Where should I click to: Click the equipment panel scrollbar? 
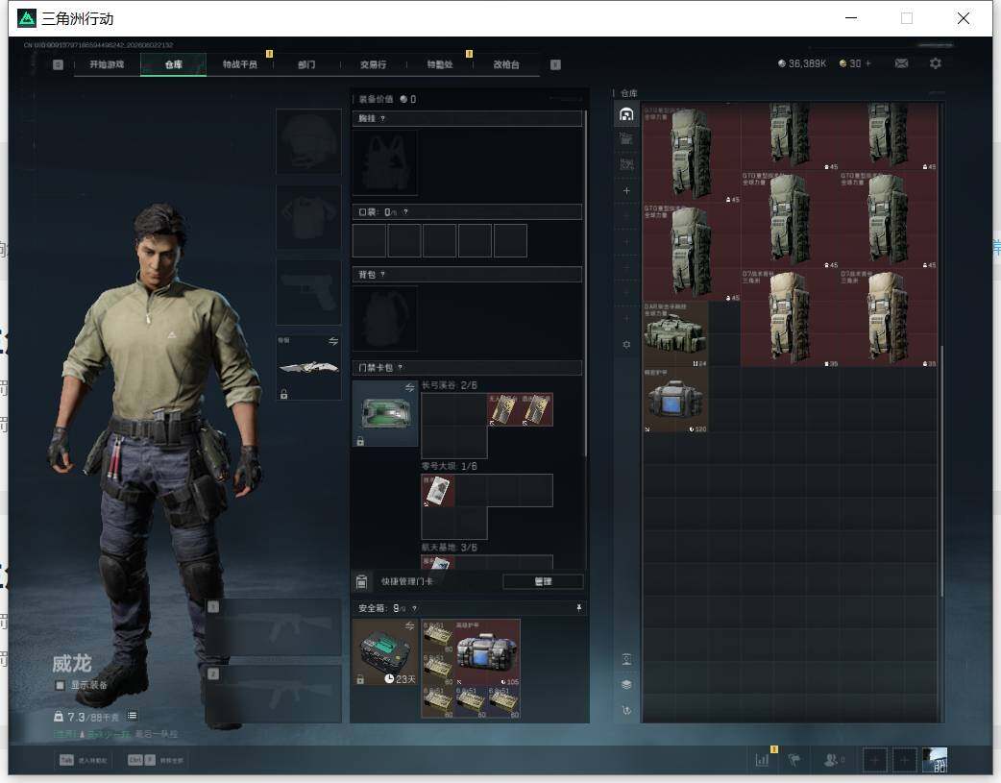point(585,282)
